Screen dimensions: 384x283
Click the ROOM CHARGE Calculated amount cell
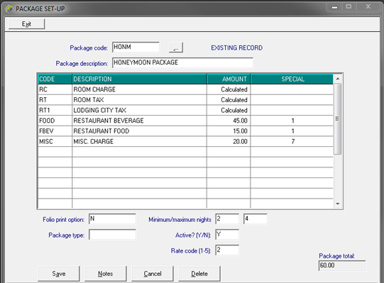coord(229,89)
